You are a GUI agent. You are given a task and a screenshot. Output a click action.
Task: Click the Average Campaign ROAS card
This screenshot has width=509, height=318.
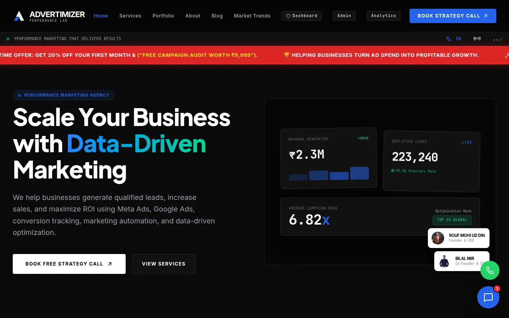coord(380,217)
